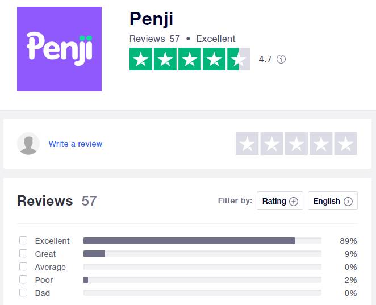Viewport: 376px width, 305px height.
Task: Select the first star in the write-a-review rating
Action: [247, 144]
